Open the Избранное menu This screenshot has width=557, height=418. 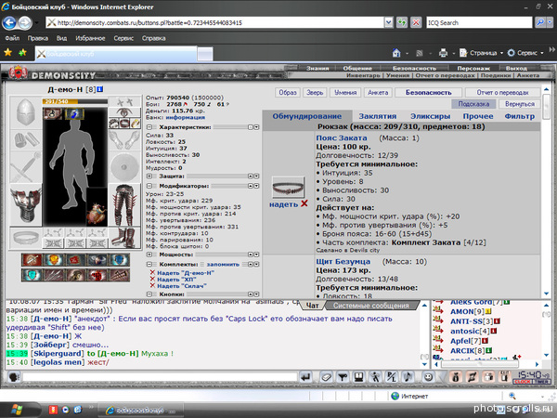pyautogui.click(x=90, y=38)
